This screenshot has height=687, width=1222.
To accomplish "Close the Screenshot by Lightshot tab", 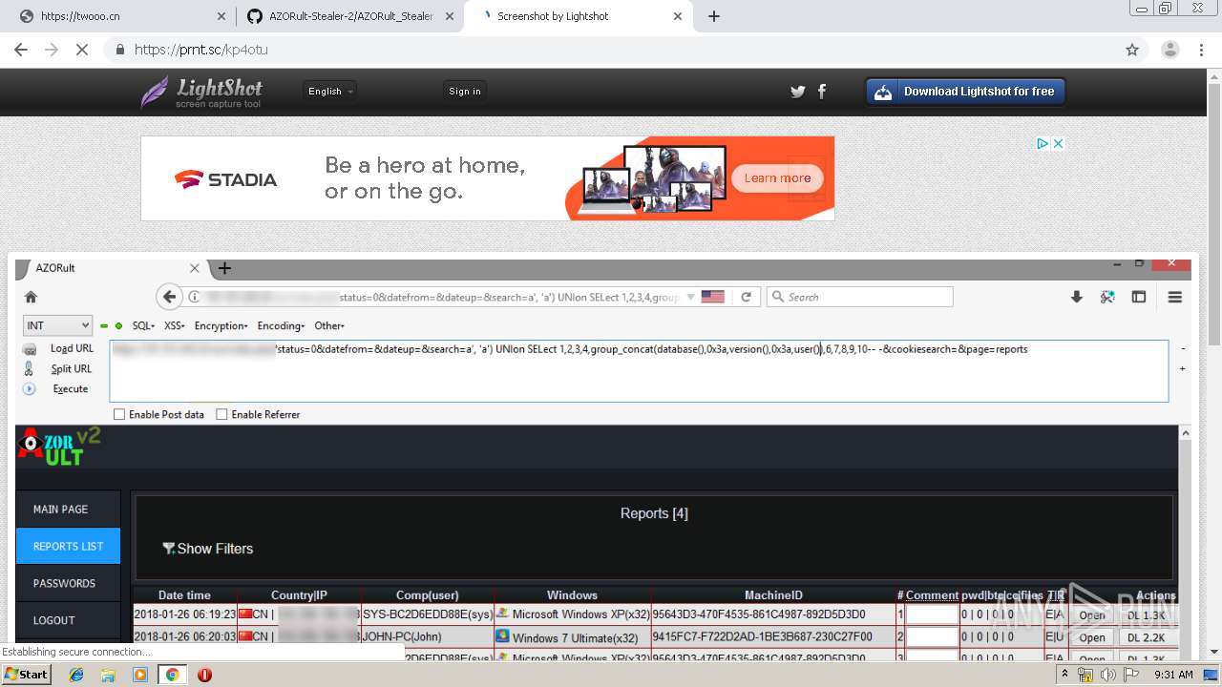I will tap(678, 16).
